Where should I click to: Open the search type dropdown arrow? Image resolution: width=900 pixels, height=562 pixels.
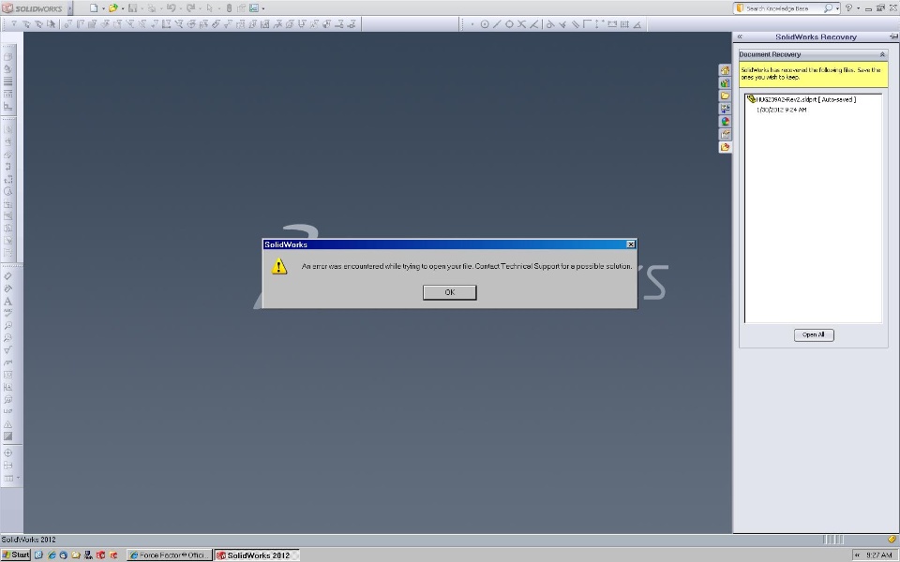[837, 8]
